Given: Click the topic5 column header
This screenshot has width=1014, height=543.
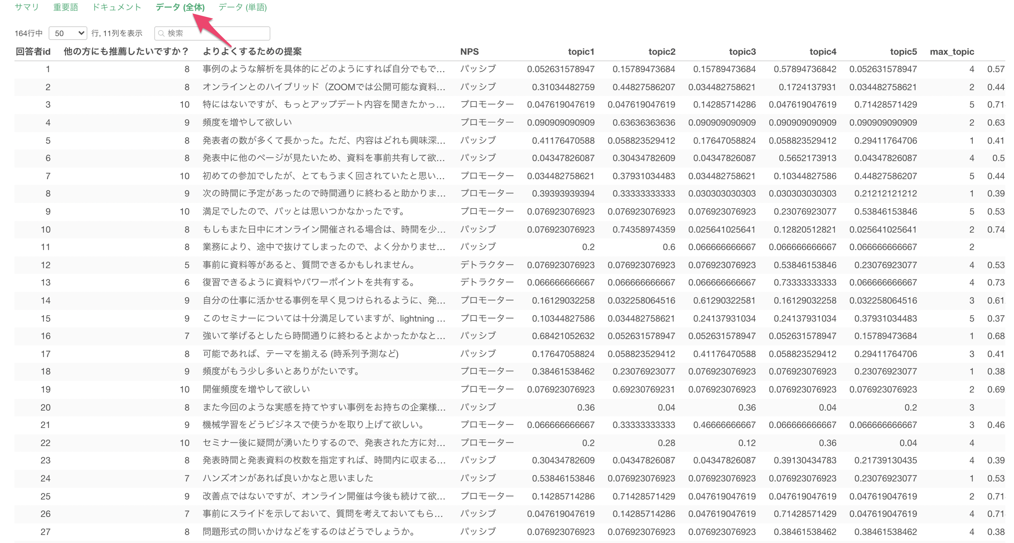Looking at the screenshot, I should 903,52.
